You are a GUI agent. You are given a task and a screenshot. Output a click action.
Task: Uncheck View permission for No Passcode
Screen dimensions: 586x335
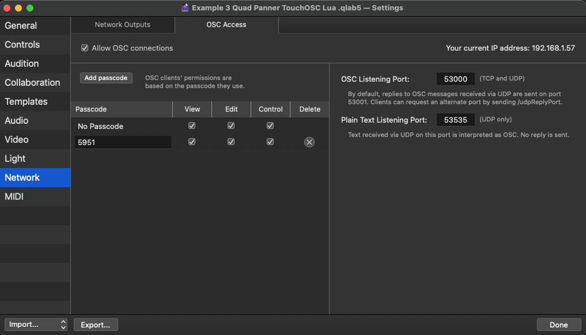click(x=192, y=125)
